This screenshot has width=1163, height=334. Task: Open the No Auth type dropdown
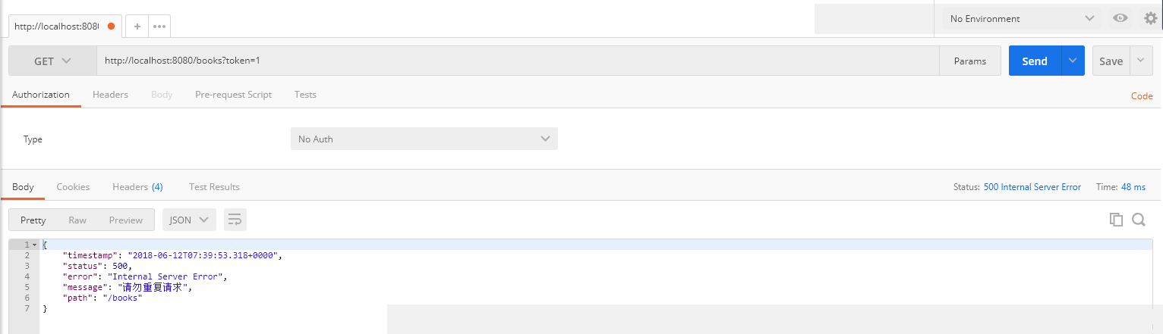[424, 139]
